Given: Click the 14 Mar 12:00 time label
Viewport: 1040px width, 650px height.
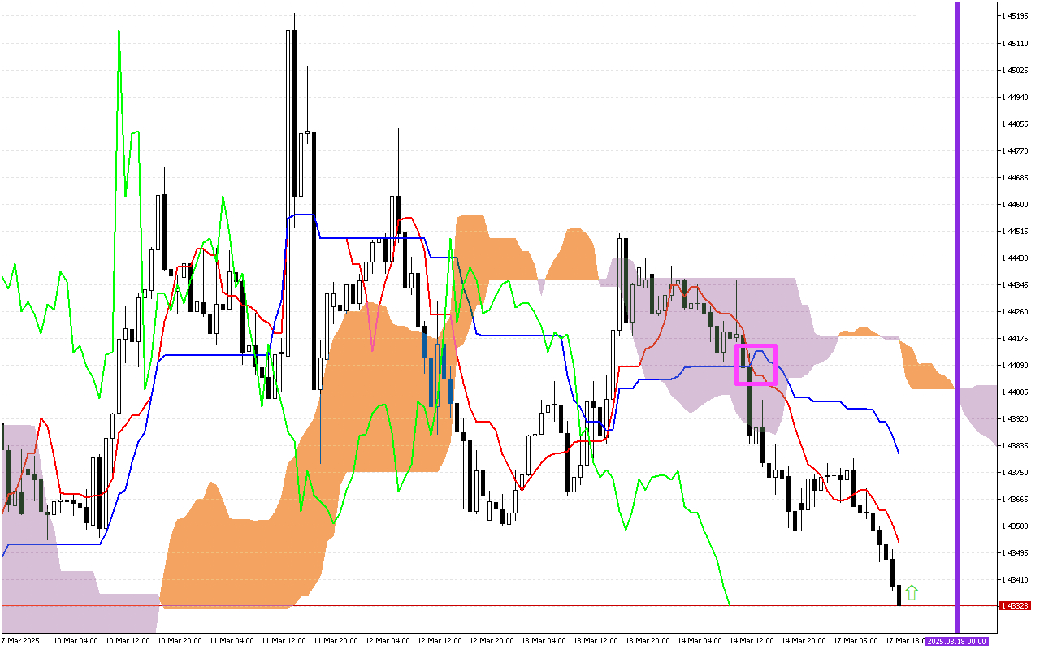Looking at the screenshot, I should (x=752, y=641).
